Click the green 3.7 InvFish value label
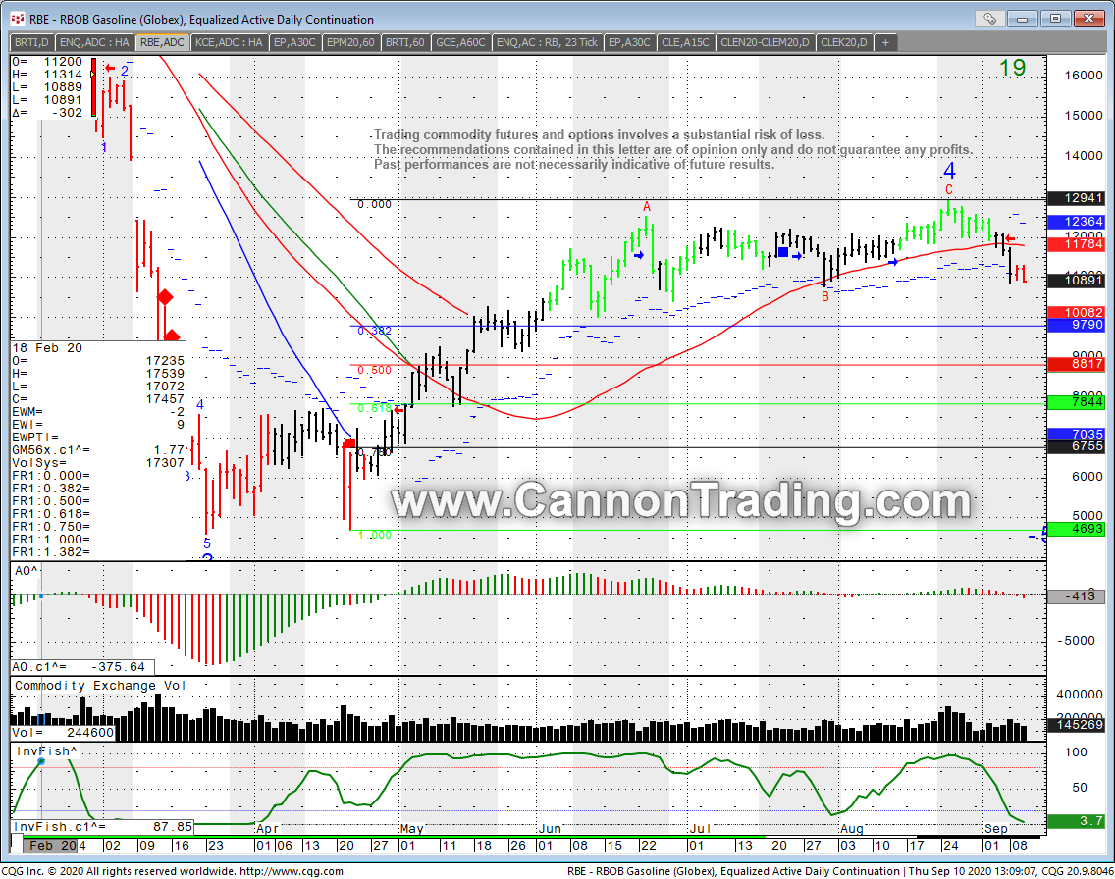 point(1076,821)
